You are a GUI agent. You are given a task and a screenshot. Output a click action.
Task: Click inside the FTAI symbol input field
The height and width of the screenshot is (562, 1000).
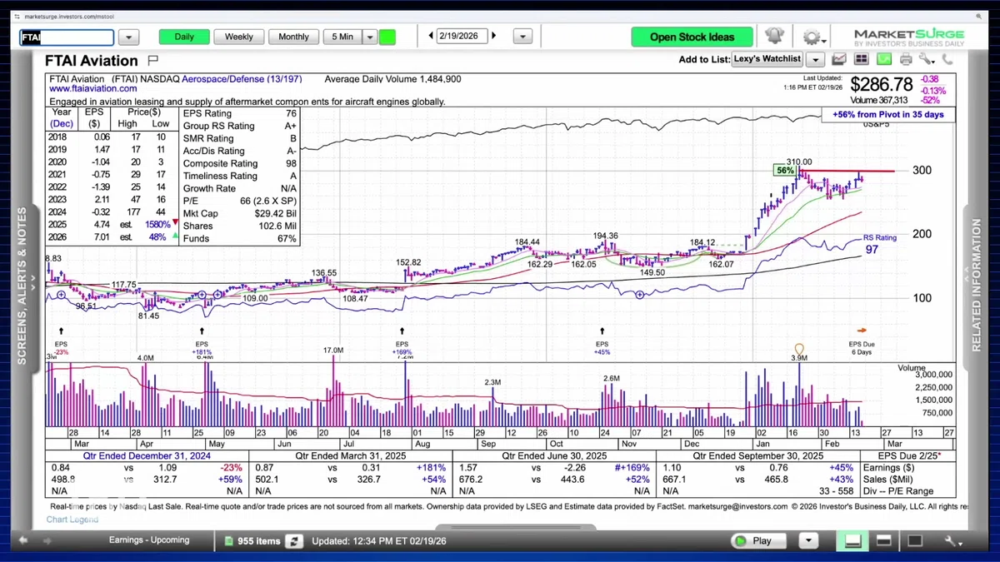click(67, 37)
